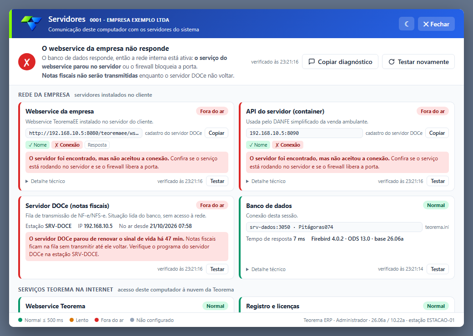Expand Detalhe técnico in the Banco de dados card
The image size is (473, 336).
pos(266,269)
